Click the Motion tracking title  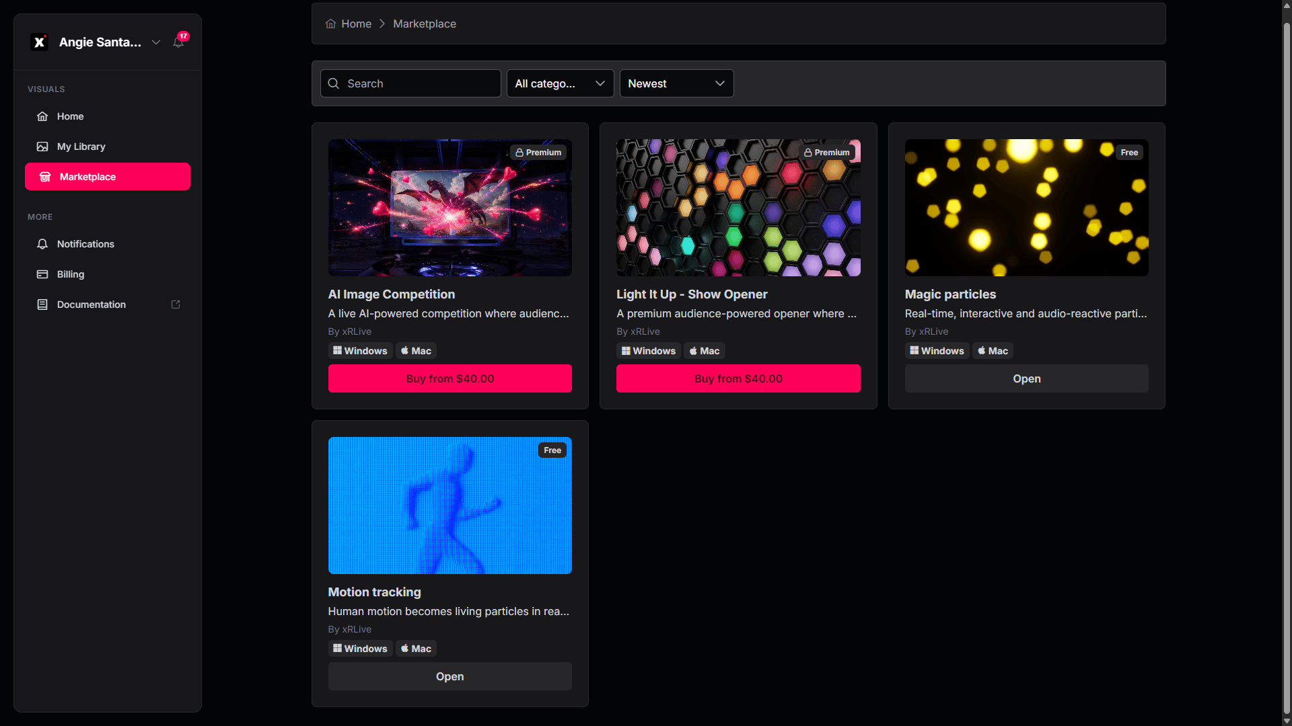375,592
